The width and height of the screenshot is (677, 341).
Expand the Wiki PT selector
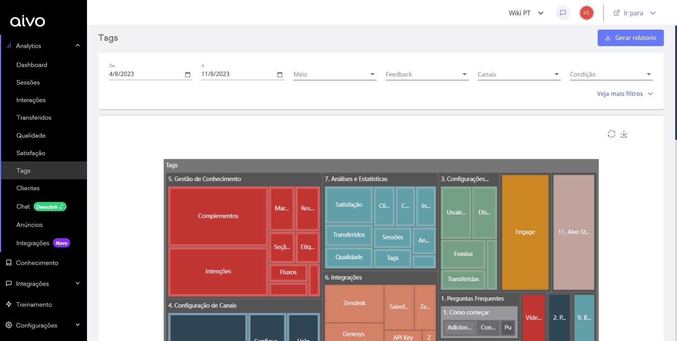[x=526, y=13]
